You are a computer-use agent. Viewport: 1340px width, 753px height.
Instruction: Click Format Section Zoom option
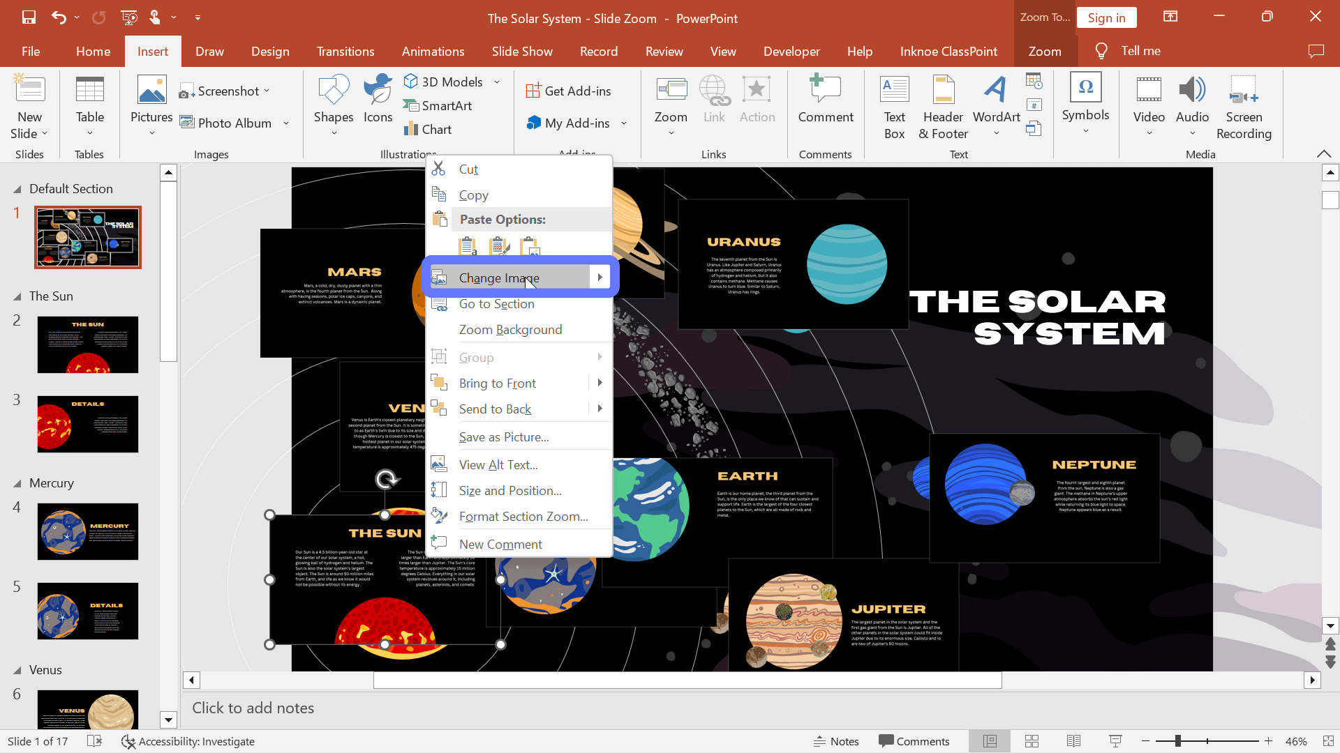(x=523, y=516)
